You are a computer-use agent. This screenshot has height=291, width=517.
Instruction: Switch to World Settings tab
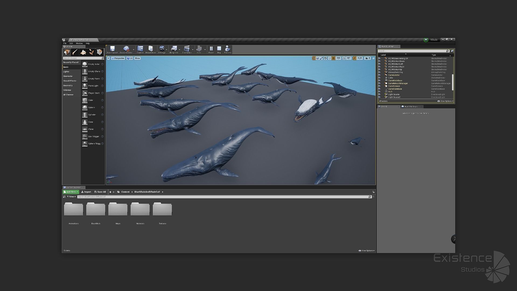point(411,107)
